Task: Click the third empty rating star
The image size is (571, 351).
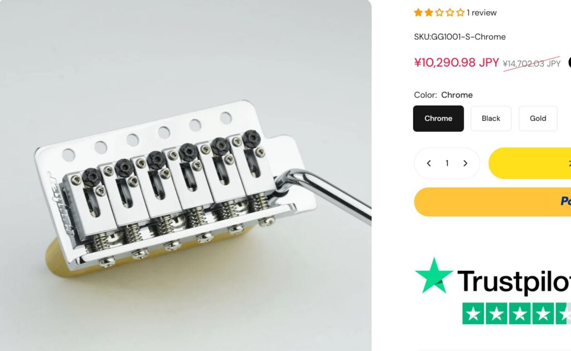Action: 439,13
